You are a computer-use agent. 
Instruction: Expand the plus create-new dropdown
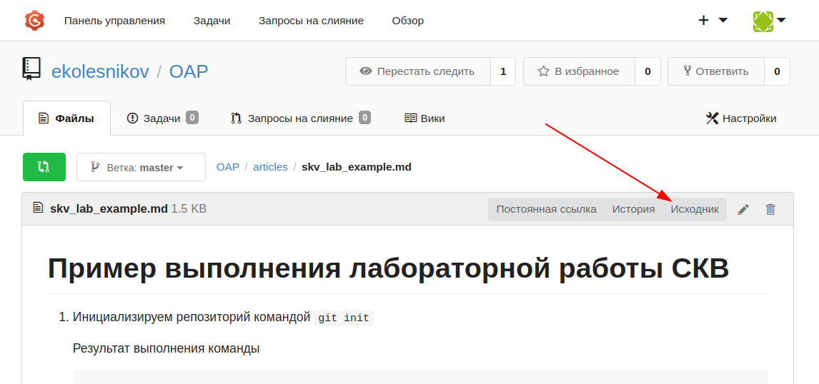tap(713, 21)
